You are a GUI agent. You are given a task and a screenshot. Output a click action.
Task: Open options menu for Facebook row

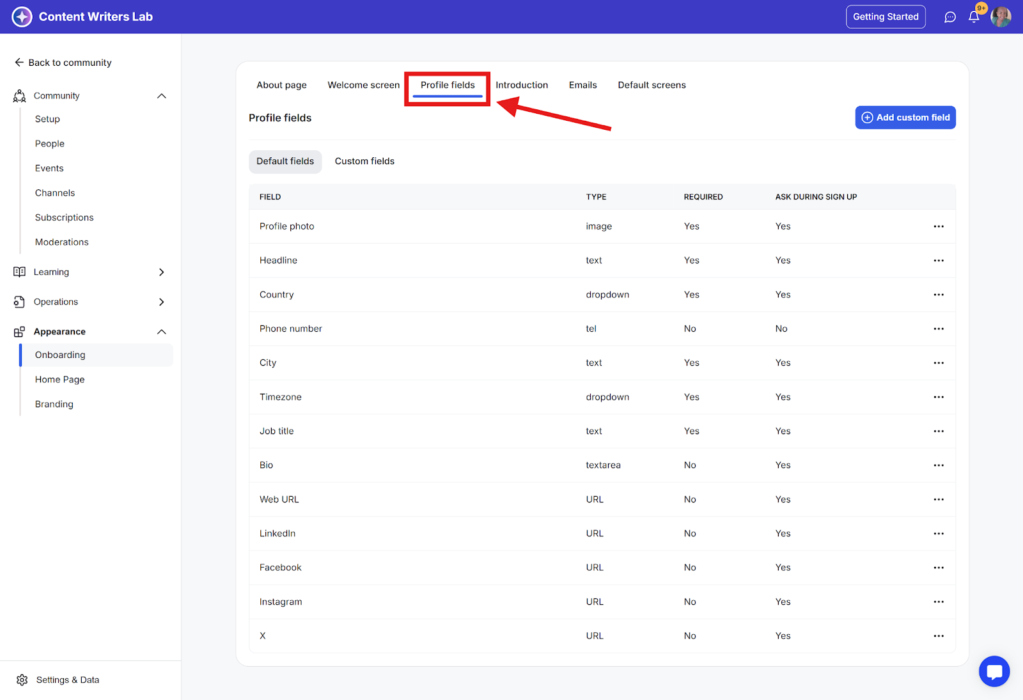pos(939,568)
